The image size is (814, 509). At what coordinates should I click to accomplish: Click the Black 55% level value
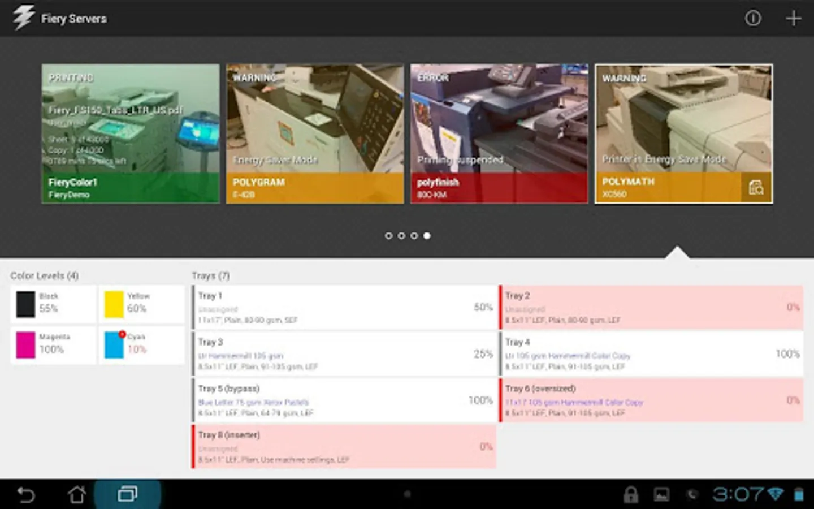click(x=49, y=308)
